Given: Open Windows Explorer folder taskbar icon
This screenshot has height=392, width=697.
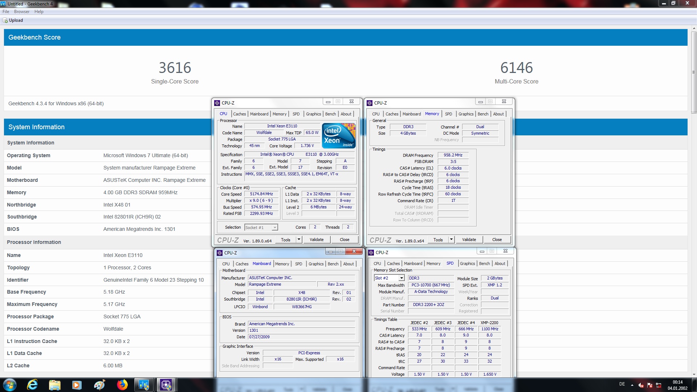Looking at the screenshot, I should coord(55,385).
